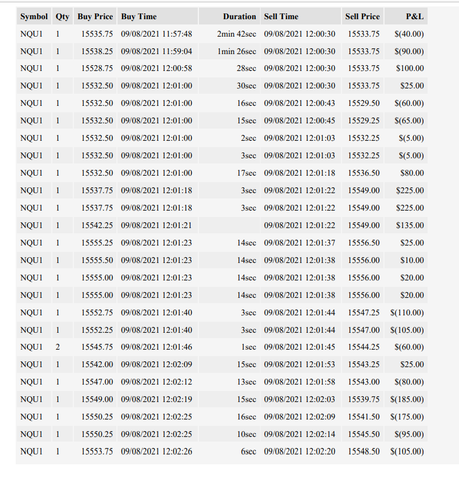
Task: Click buy time 09/08/2021 12:02:26
Action: (158, 452)
